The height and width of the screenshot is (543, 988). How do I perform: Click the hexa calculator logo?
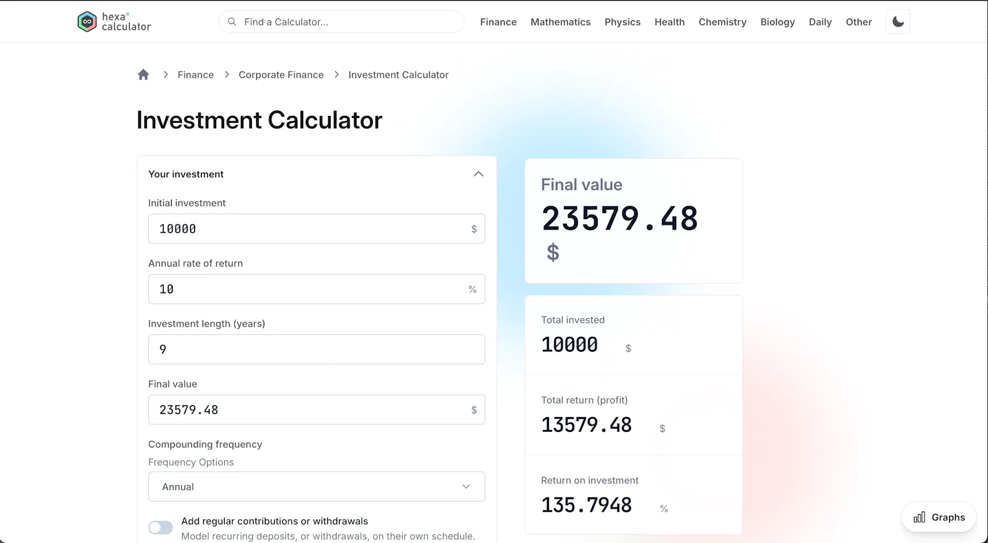pyautogui.click(x=114, y=22)
